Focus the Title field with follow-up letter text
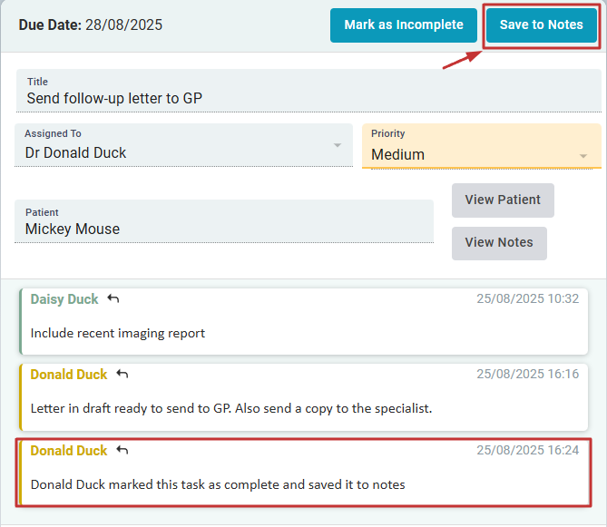607x527 pixels. point(308,98)
